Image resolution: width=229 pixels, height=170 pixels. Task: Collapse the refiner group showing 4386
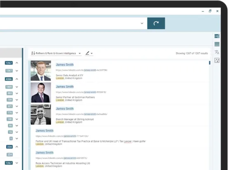coord(17,79)
